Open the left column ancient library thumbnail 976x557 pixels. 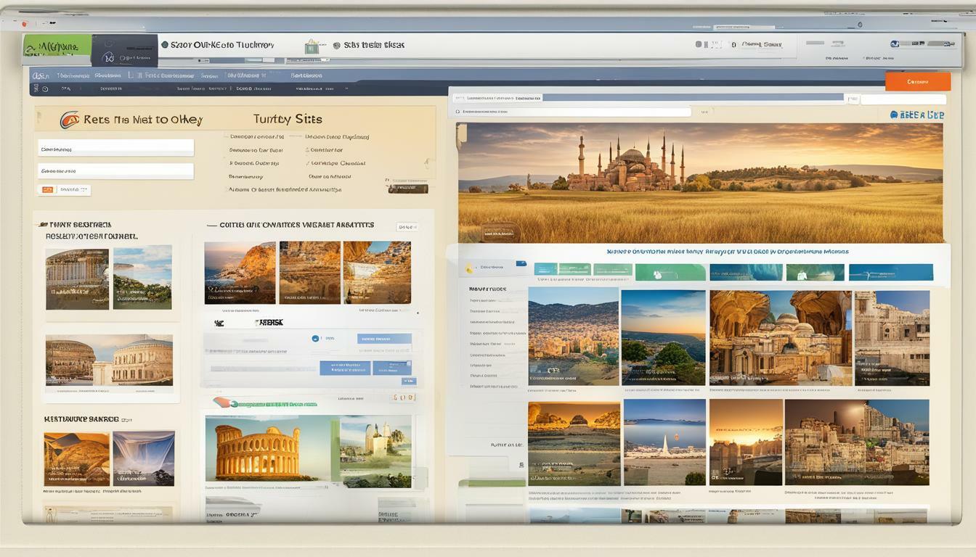(x=77, y=279)
